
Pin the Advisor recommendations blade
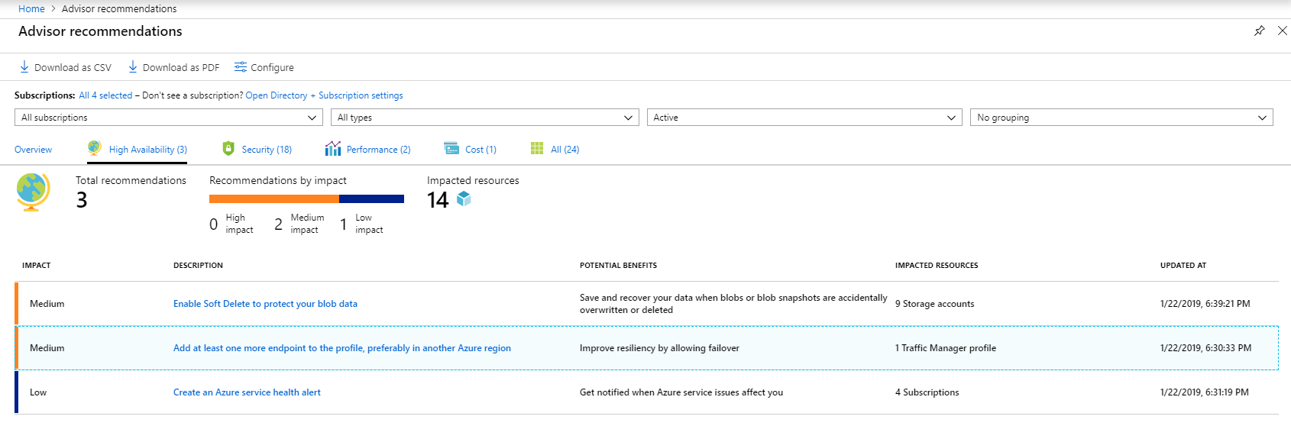(x=1260, y=31)
